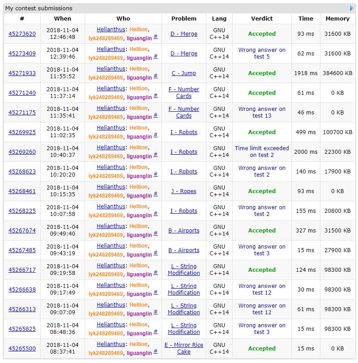Open submission 45273620

(x=22, y=34)
